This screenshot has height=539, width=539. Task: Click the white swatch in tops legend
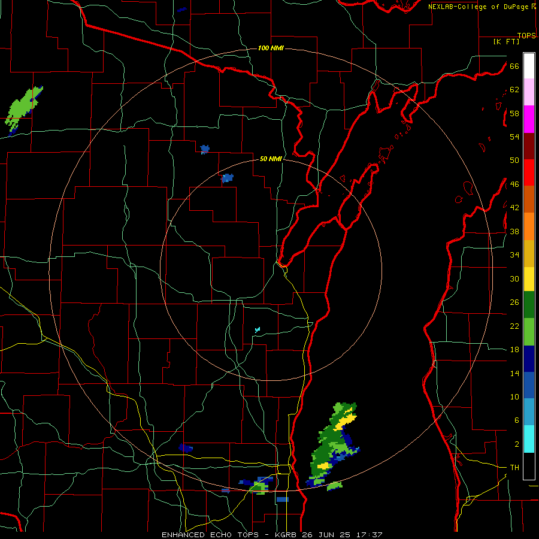coord(529,66)
